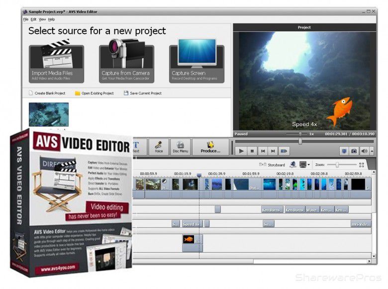Open the Edit menu
Image resolution: width=388 pixels, height=289 pixels.
(x=33, y=19)
